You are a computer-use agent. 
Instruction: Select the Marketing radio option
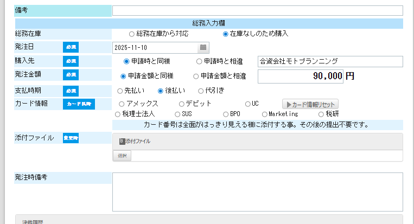tap(265, 114)
